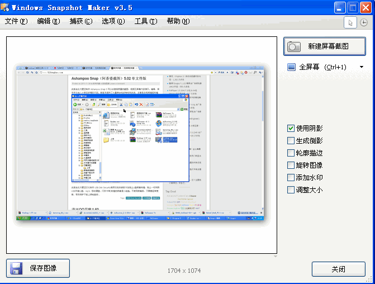Click the small triangle below preview pane
375x284 pixels.
pos(276,256)
